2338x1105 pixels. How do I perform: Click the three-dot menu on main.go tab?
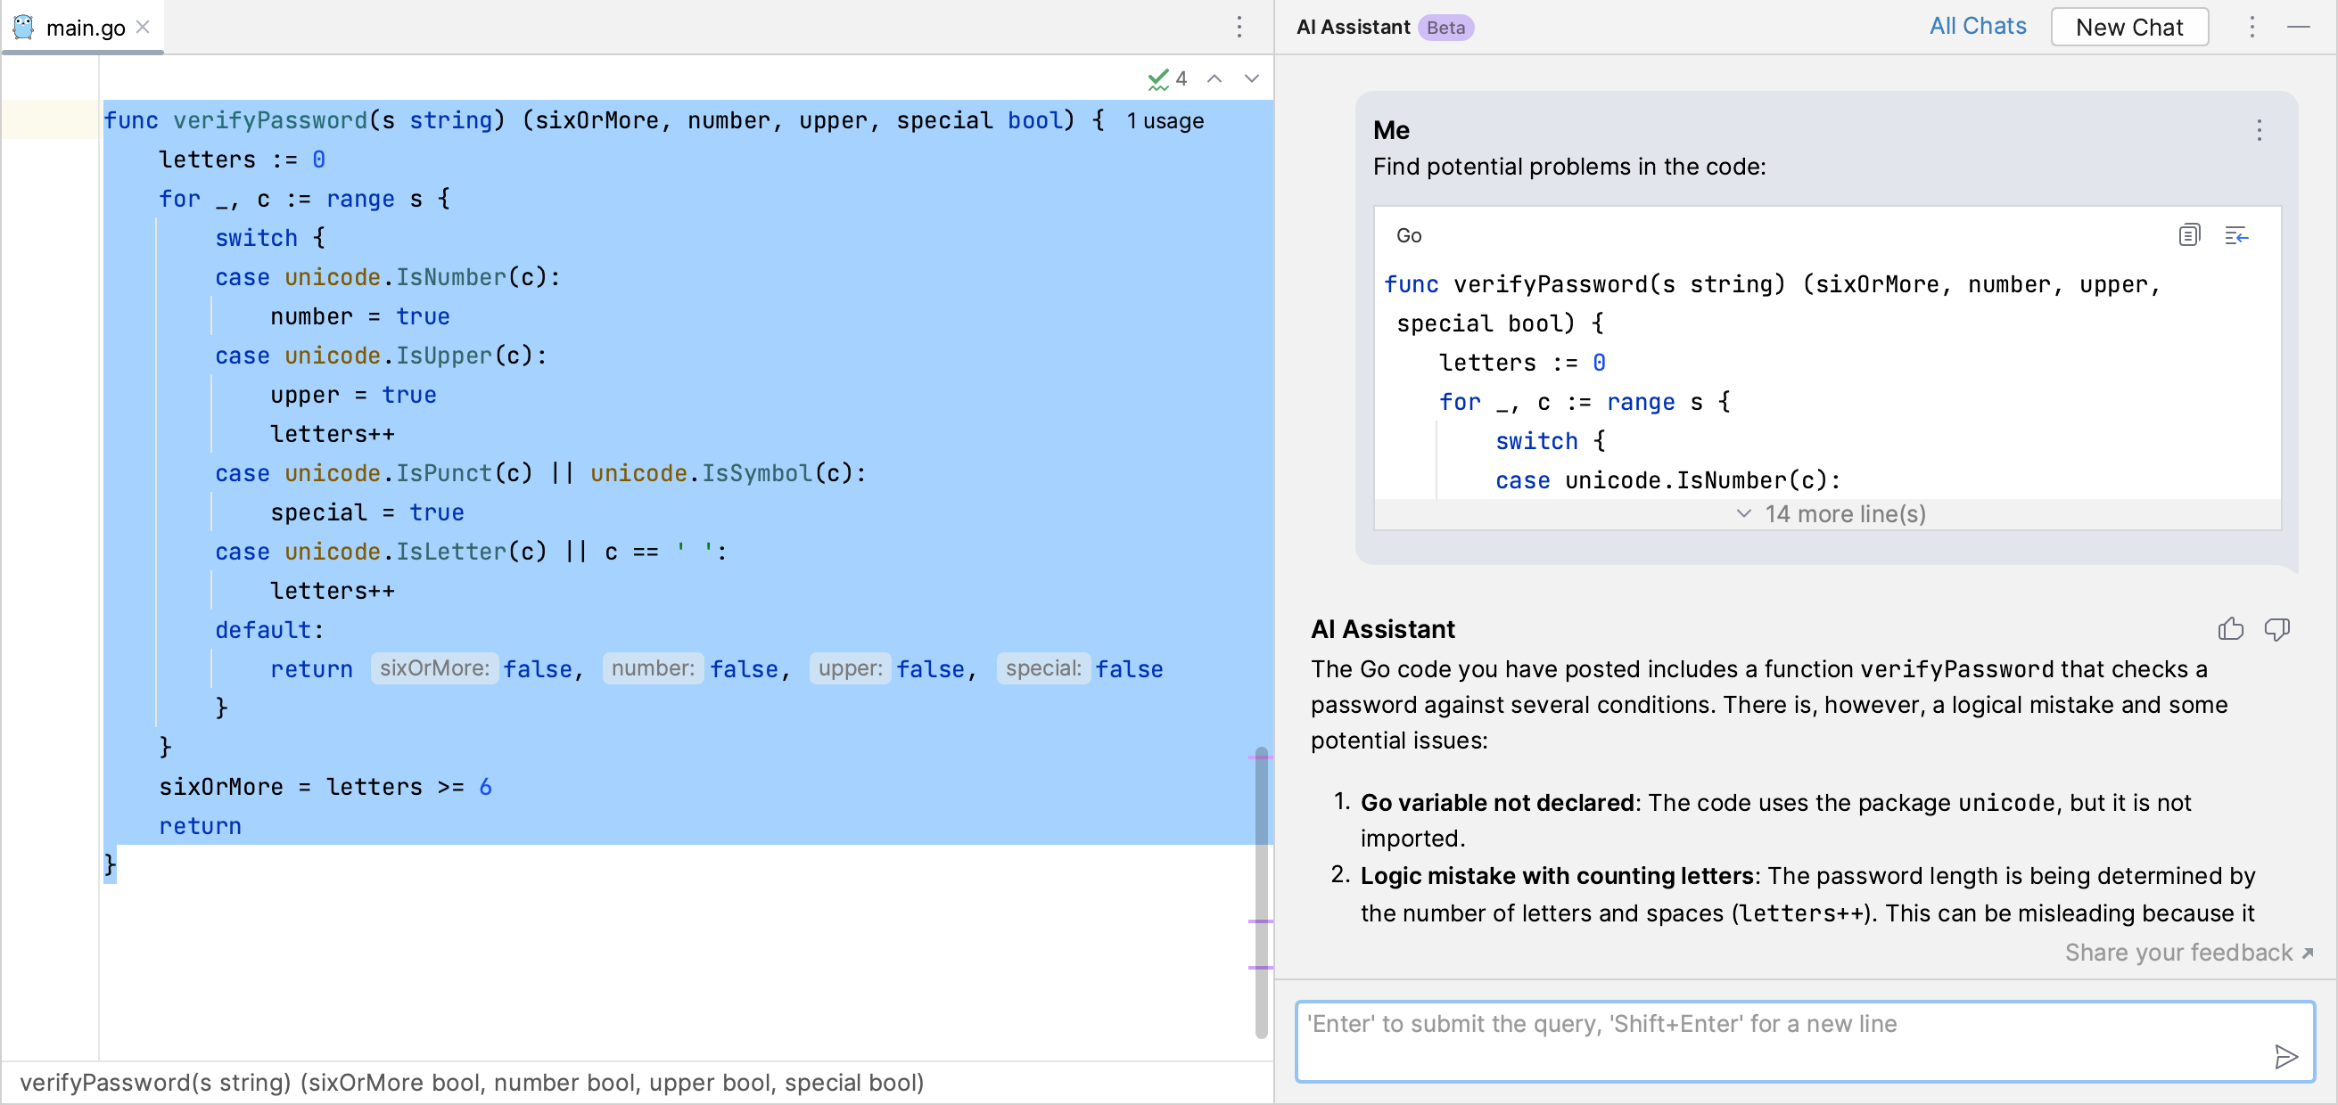tap(1239, 25)
